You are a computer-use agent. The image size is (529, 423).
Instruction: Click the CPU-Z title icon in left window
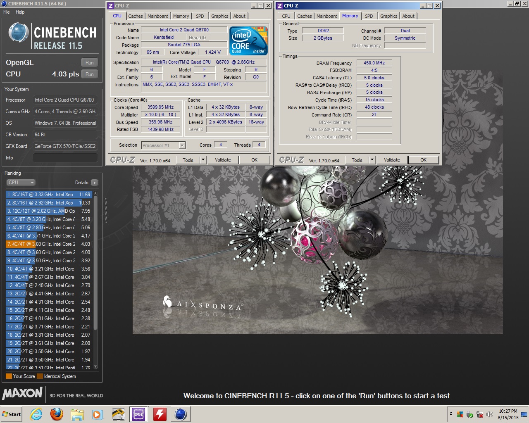point(110,6)
